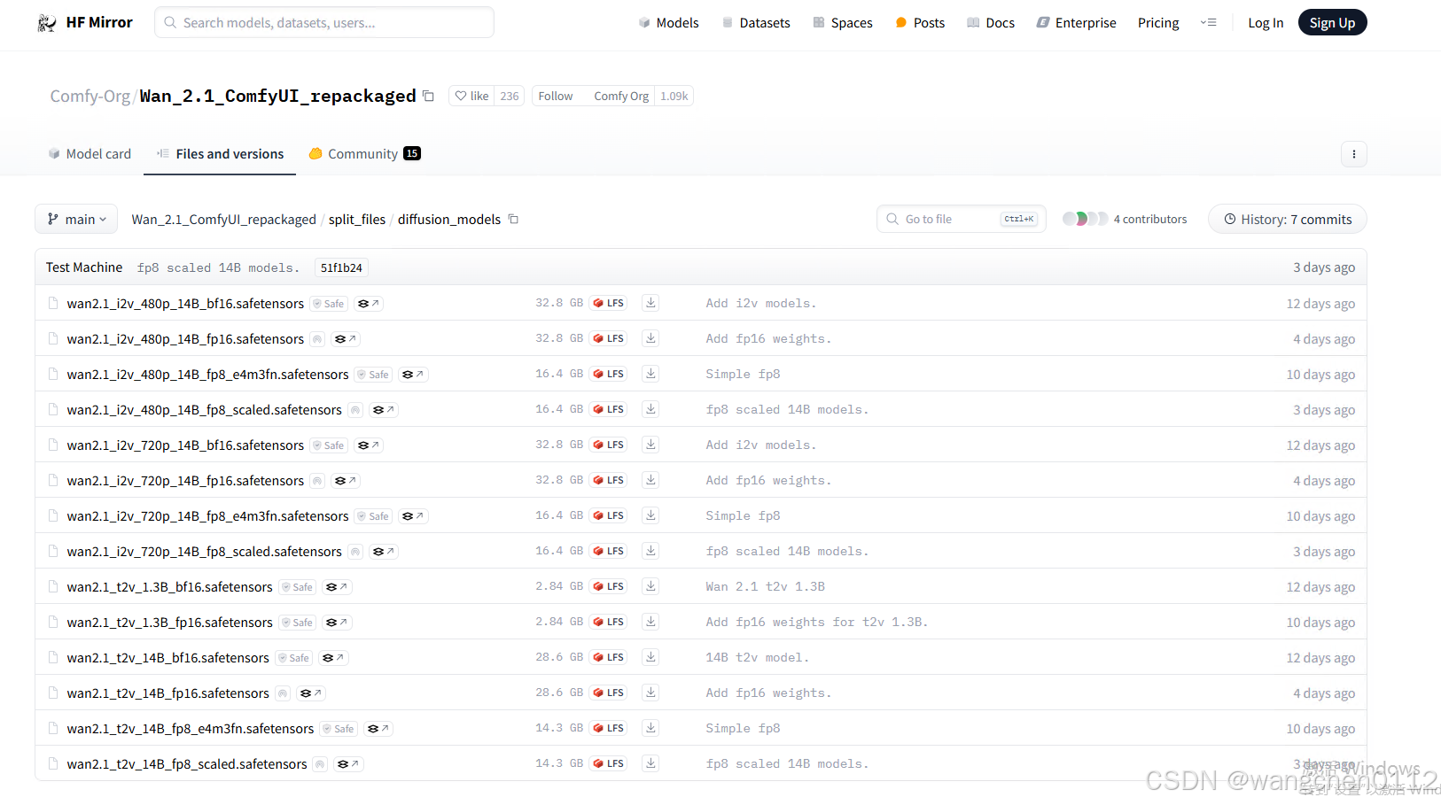Open the main branch dropdown

point(76,219)
